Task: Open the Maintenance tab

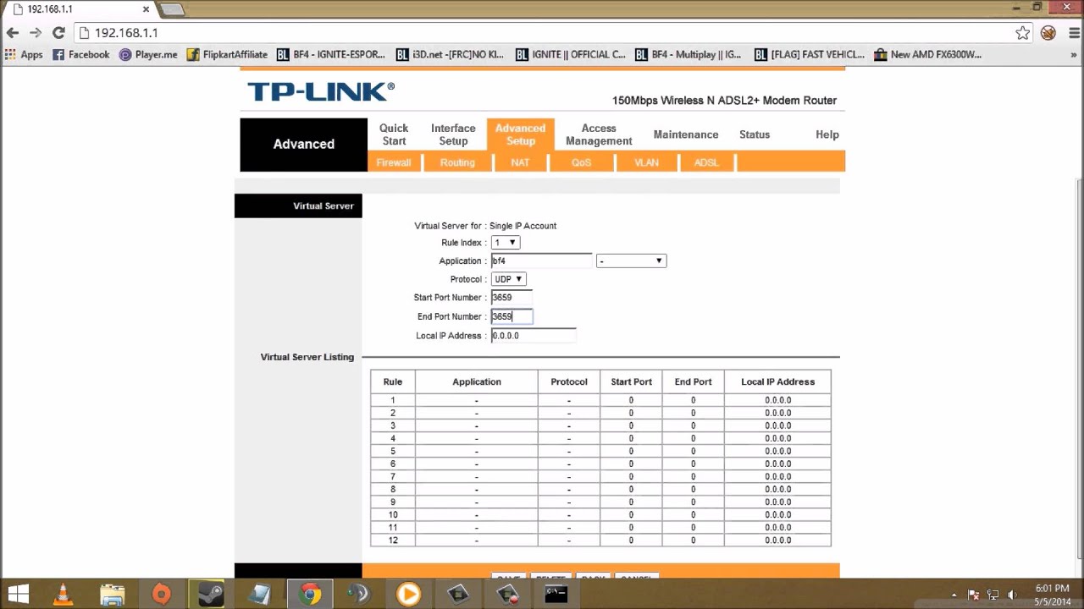Action: (x=686, y=134)
